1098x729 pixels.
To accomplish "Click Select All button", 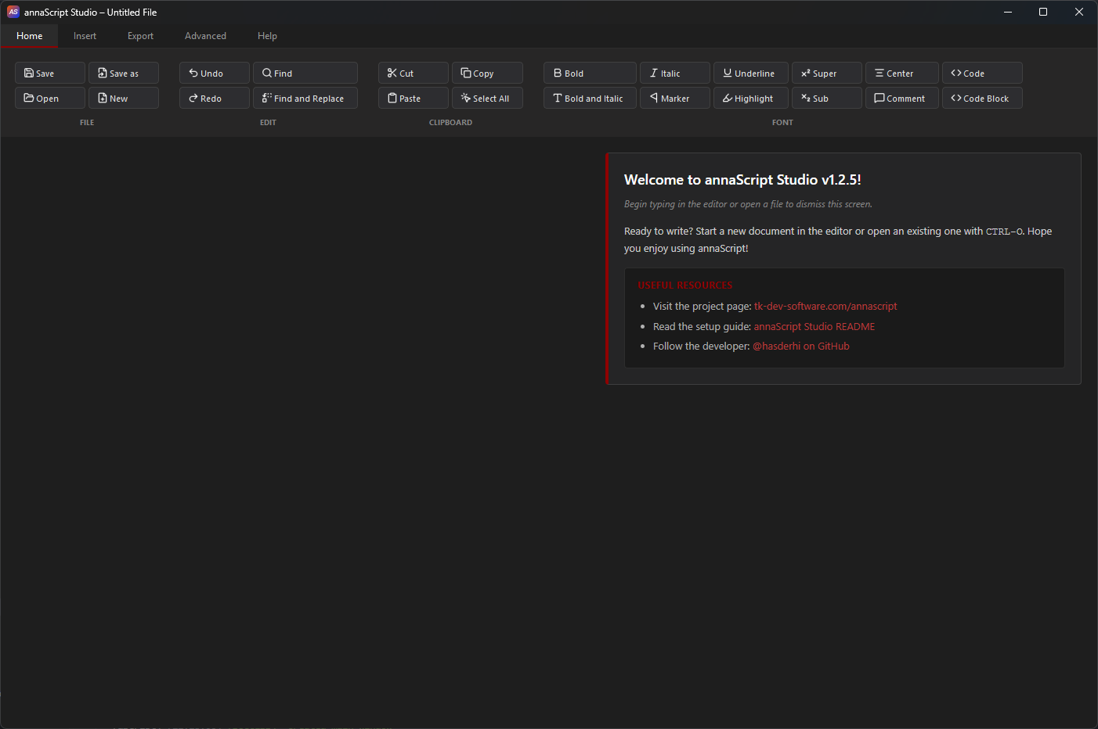I will [487, 98].
